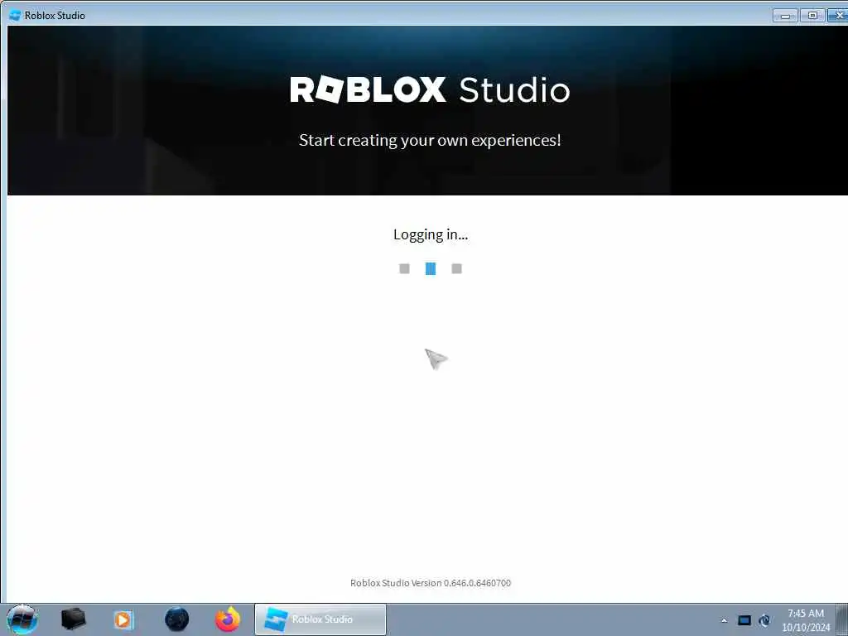Show hidden system tray icons arrow
The image size is (848, 636).
(x=724, y=620)
